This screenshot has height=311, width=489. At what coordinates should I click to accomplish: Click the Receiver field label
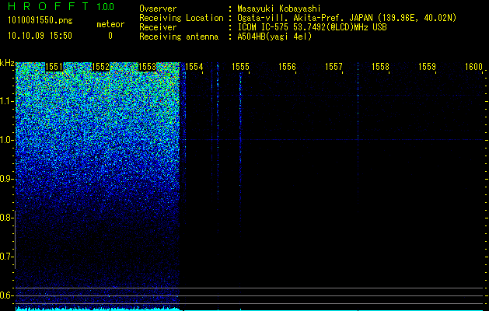click(x=158, y=27)
